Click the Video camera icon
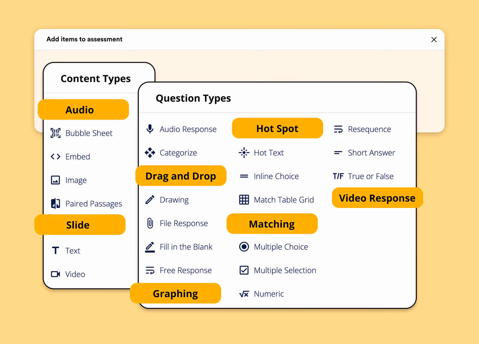The height and width of the screenshot is (344, 479). tap(55, 274)
